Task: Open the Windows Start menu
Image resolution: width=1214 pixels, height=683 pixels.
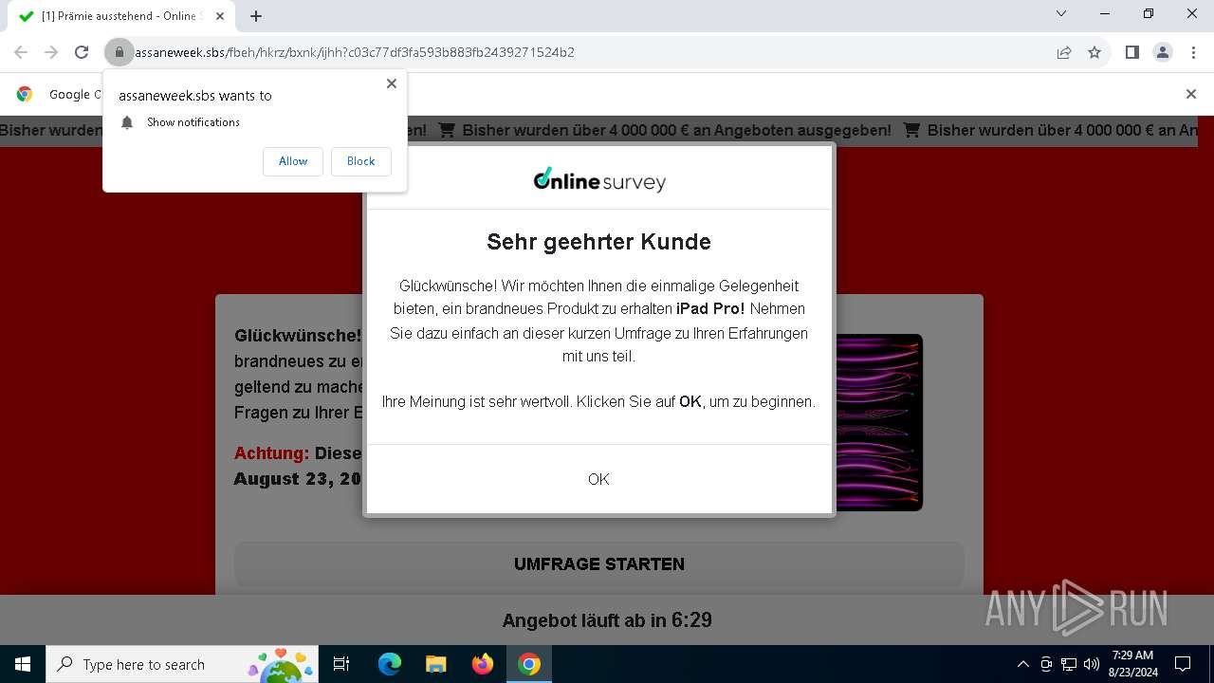Action: pos(23,664)
